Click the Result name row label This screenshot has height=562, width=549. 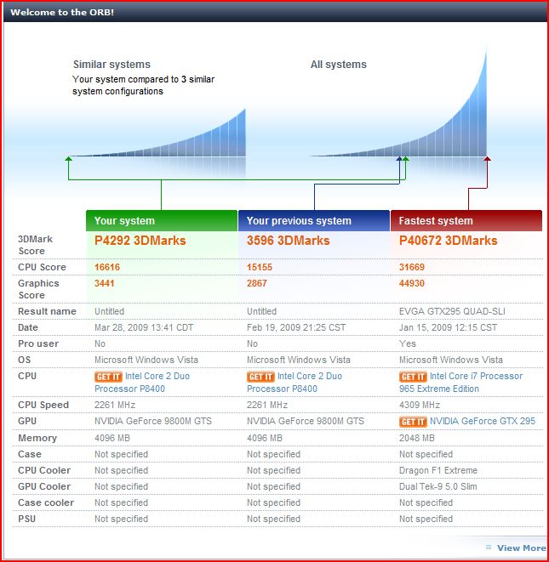click(x=47, y=311)
